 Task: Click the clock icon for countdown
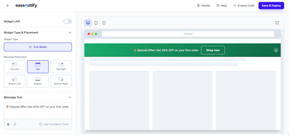(41, 124)
